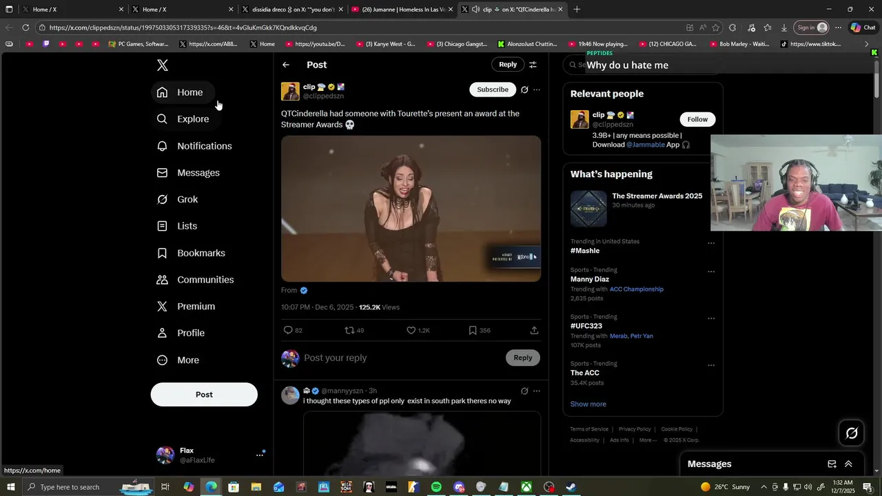
Task: Open more options for The ACC trend
Action: (711, 365)
